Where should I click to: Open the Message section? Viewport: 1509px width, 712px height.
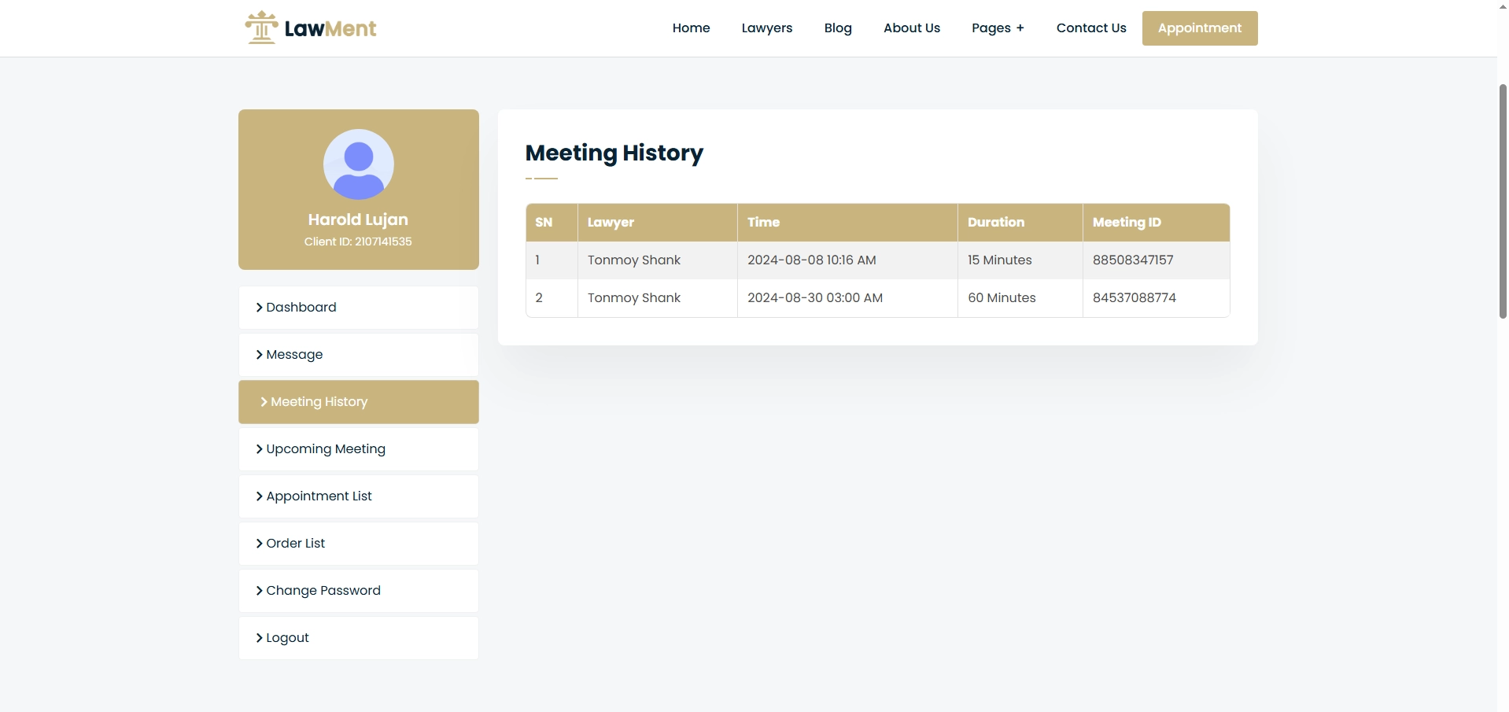click(358, 355)
